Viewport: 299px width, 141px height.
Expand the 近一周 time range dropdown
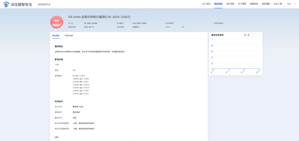pos(251,35)
